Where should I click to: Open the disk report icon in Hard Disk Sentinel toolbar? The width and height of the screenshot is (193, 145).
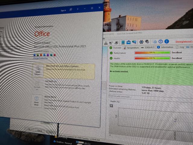(123, 42)
